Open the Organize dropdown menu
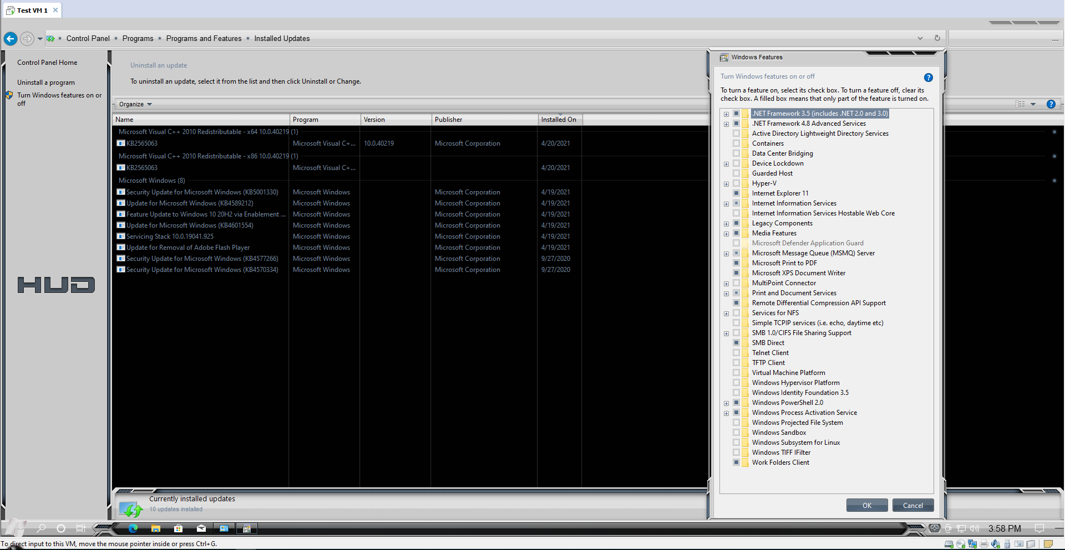 point(135,104)
